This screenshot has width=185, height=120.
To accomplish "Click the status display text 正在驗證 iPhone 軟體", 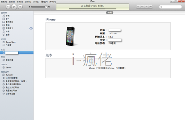I will pyautogui.click(x=93, y=6).
